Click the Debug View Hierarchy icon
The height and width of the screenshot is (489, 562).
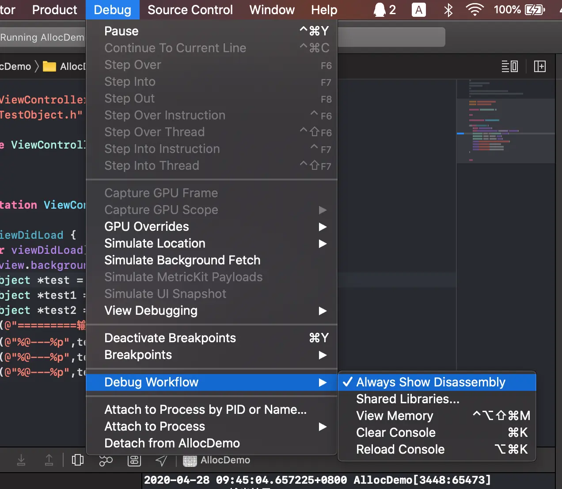pyautogui.click(x=78, y=460)
